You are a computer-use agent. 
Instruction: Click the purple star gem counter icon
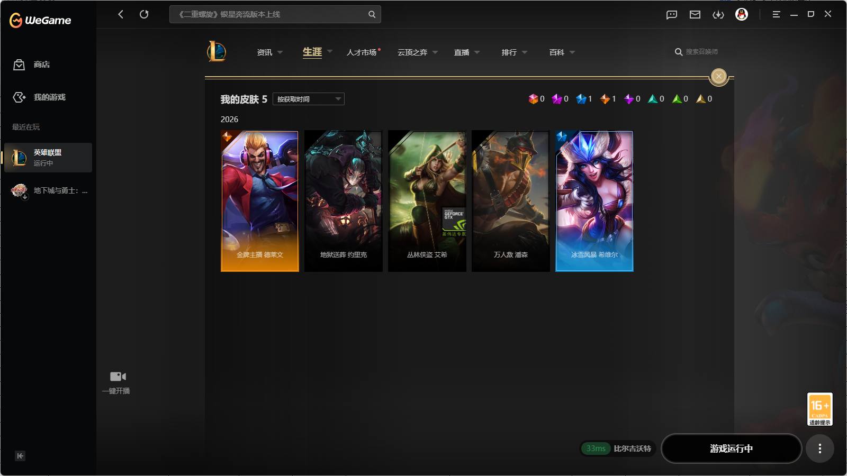pyautogui.click(x=629, y=99)
